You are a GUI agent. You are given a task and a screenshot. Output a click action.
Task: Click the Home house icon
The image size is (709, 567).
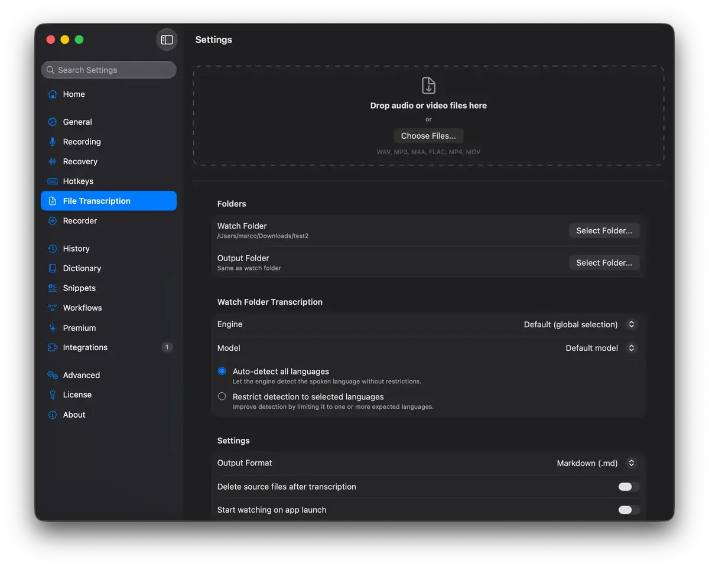click(53, 94)
